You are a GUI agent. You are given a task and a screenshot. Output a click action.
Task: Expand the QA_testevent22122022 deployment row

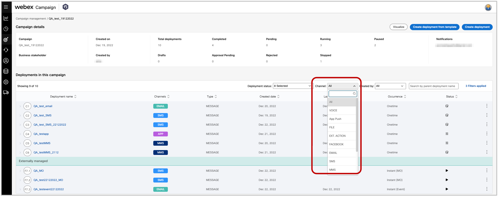(x=20, y=189)
